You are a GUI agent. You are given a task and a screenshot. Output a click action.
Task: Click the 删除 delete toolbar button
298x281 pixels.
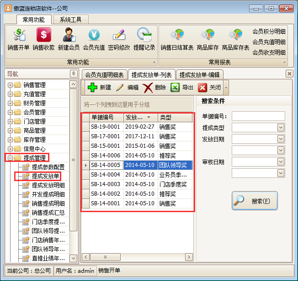(x=154, y=88)
